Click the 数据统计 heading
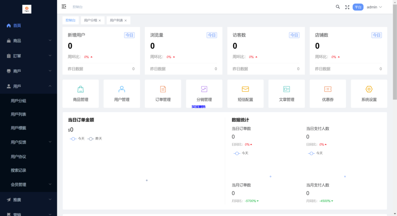The height and width of the screenshot is (216, 397). pos(240,120)
